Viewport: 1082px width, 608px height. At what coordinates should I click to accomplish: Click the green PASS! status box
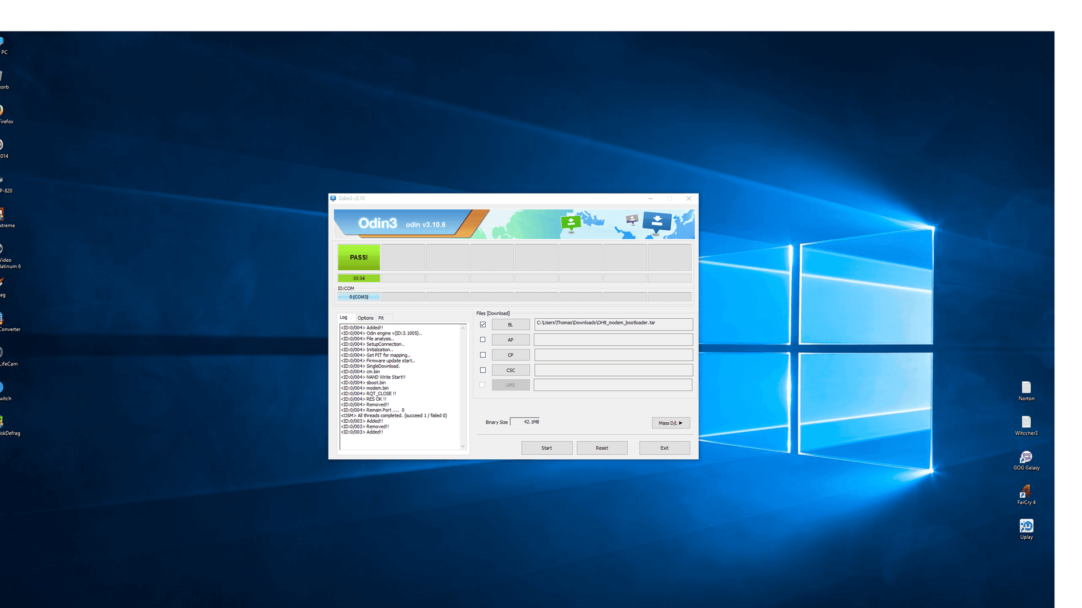coord(359,257)
